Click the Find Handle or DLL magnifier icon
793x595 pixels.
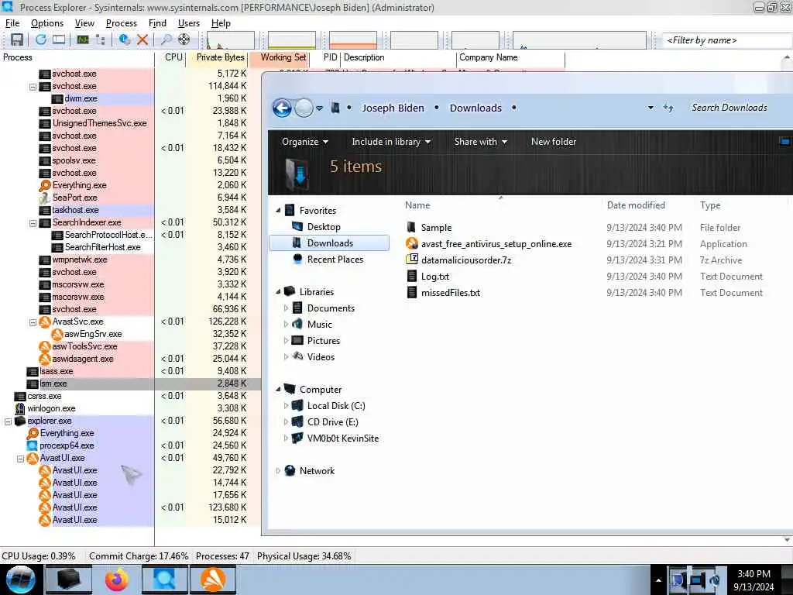tap(166, 40)
